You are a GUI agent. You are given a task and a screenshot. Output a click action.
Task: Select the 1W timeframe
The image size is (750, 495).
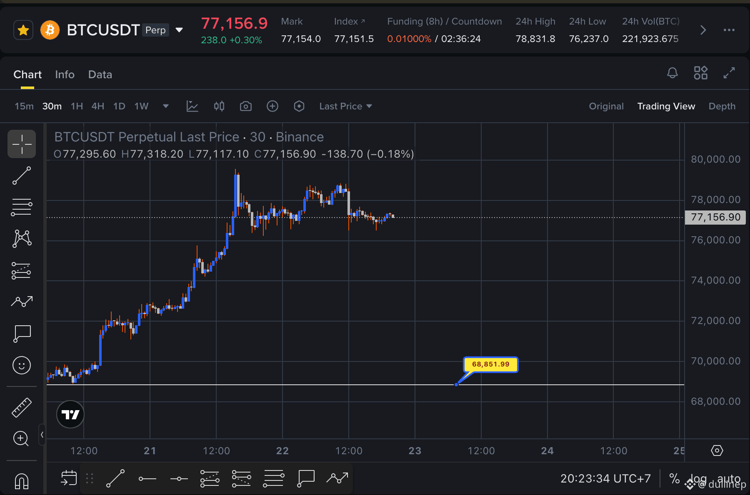click(x=141, y=106)
